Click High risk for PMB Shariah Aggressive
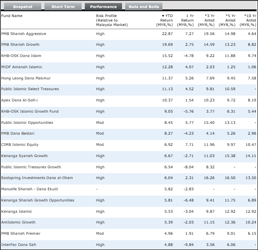Viewport: 258px width, 250px height. tap(100, 34)
